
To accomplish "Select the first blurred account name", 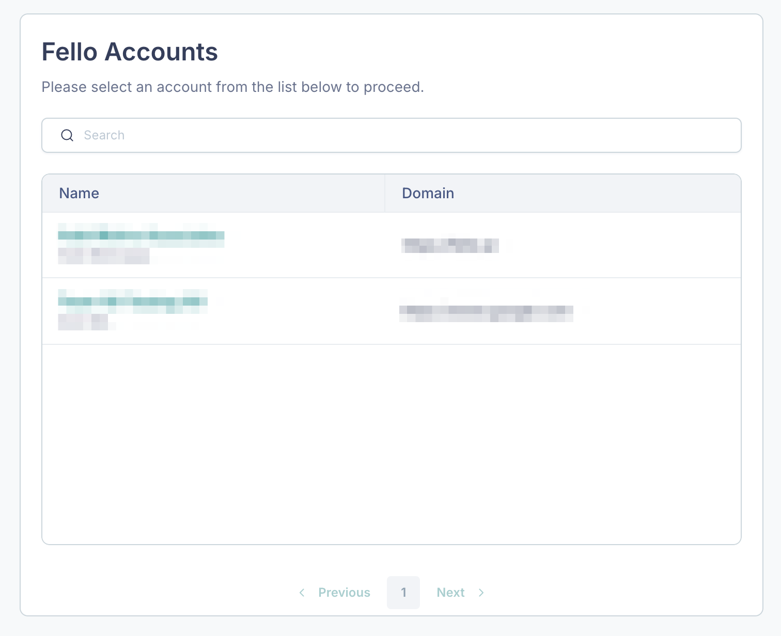I will tap(141, 236).
